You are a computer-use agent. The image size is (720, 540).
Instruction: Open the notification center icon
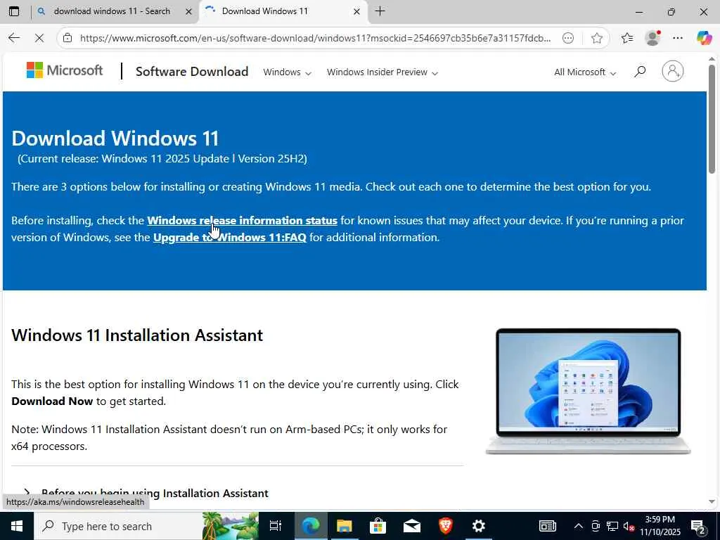(698, 526)
